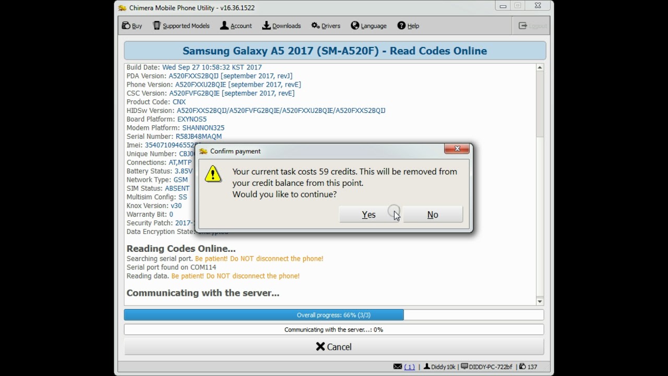Open the Supported Models menu
The image size is (668, 376).
tap(182, 26)
